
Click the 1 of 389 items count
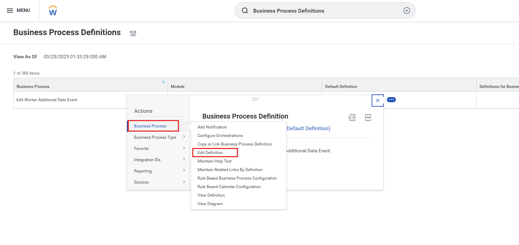(x=26, y=73)
